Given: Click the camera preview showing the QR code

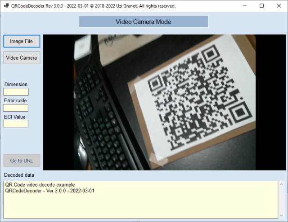Looking at the screenshot, I should (x=165, y=102).
